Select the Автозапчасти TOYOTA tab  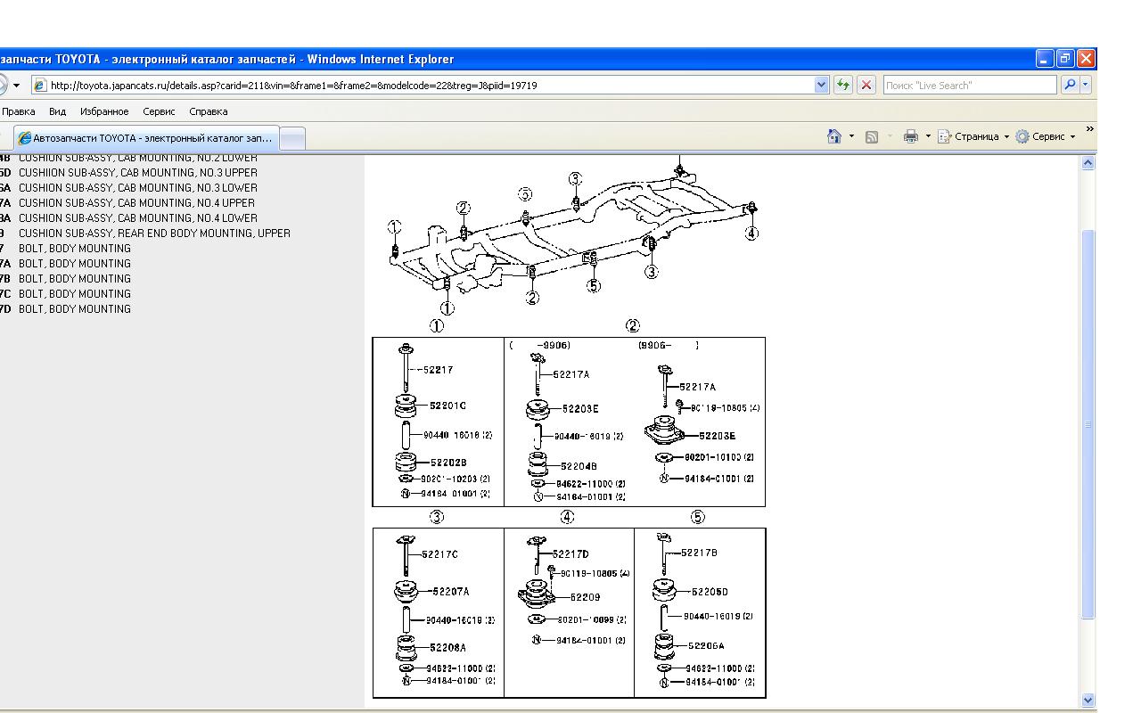[x=147, y=138]
